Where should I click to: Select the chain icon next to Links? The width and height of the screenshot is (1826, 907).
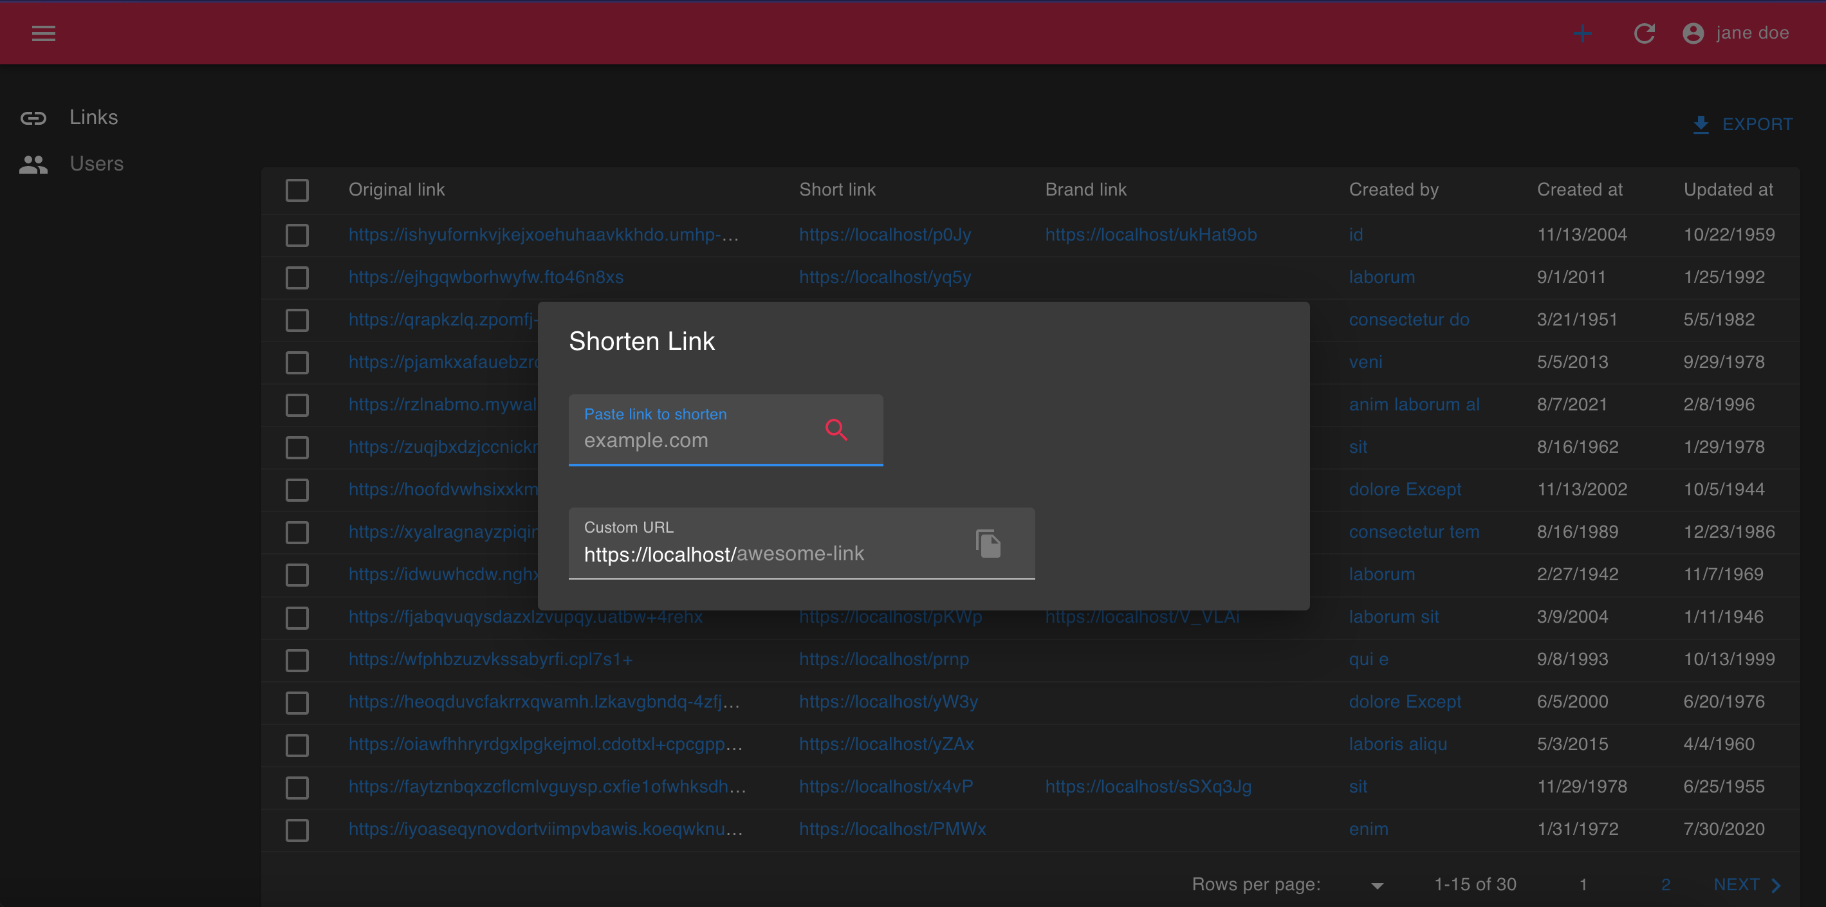click(33, 118)
